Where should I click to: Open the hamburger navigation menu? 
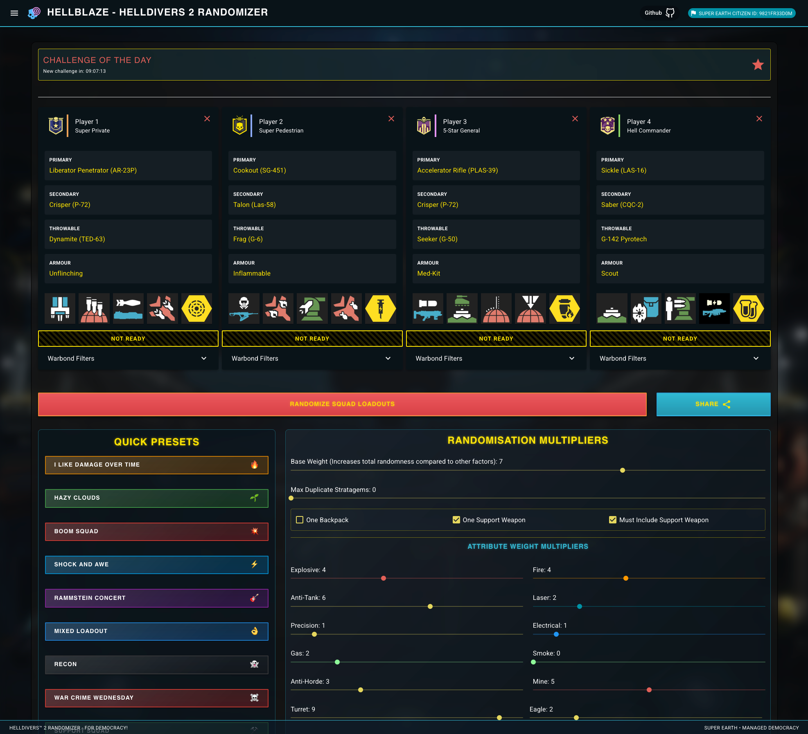14,13
